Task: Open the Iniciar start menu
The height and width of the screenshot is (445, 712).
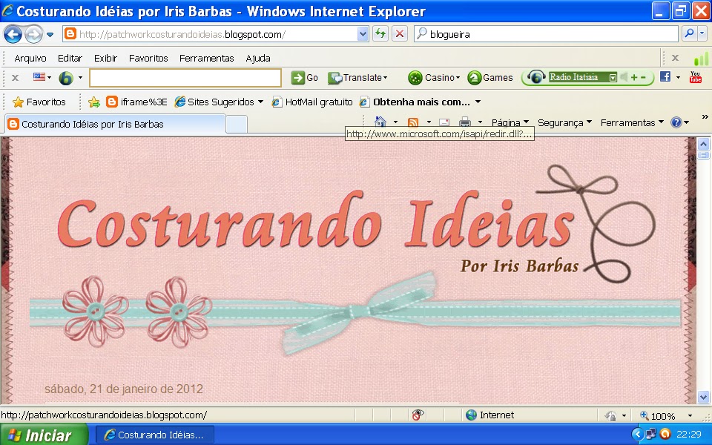Action: [44, 435]
